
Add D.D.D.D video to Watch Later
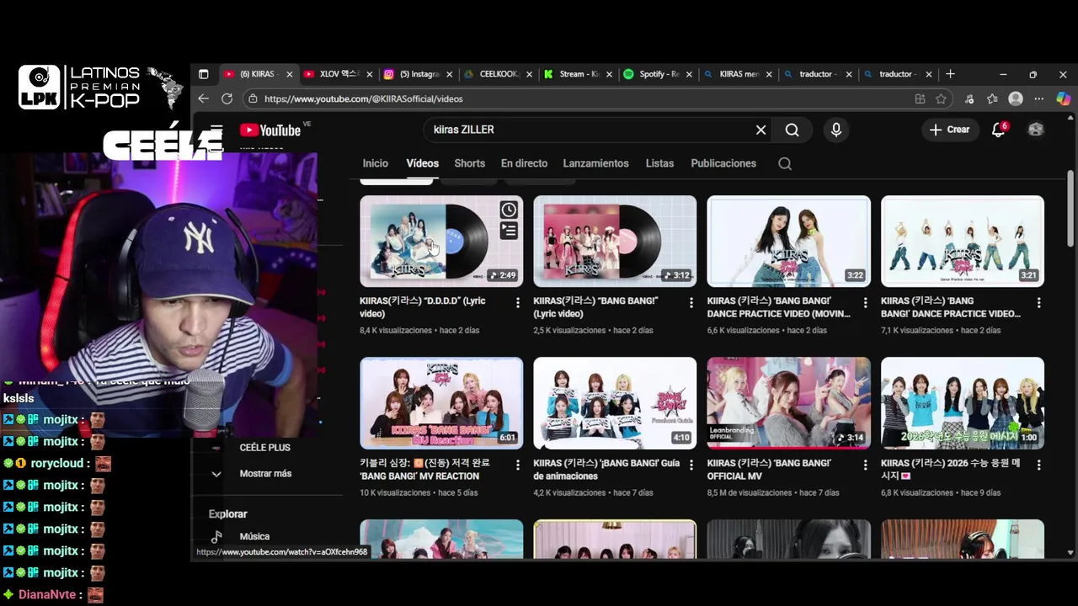pyautogui.click(x=509, y=210)
